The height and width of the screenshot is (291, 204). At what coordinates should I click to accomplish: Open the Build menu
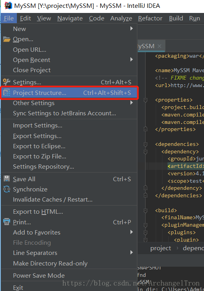(x=176, y=18)
